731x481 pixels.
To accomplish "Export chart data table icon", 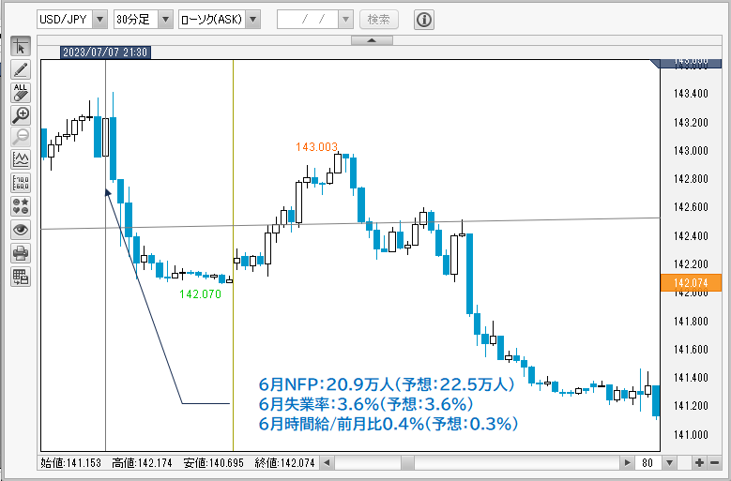I will (x=21, y=277).
